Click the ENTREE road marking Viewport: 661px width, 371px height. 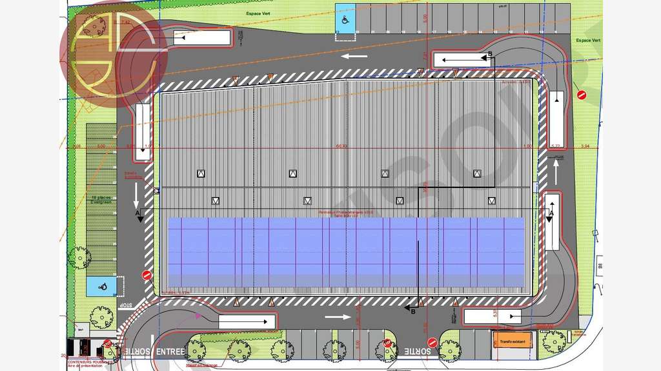[170, 351]
